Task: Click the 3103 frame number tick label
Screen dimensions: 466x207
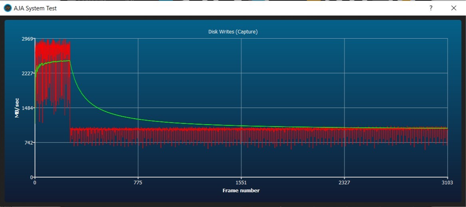Action: [x=447, y=183]
